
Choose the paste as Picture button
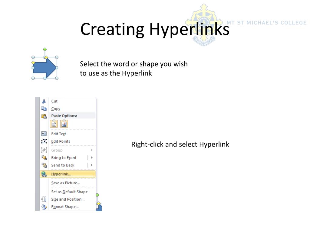point(64,124)
